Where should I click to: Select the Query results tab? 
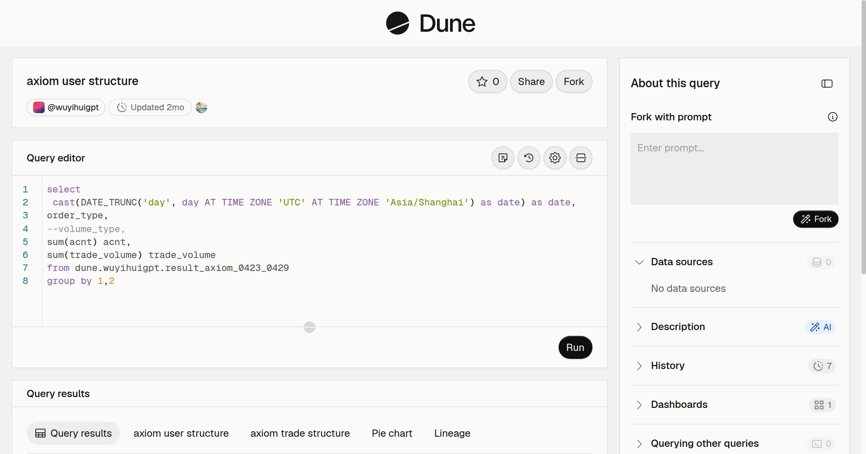73,433
